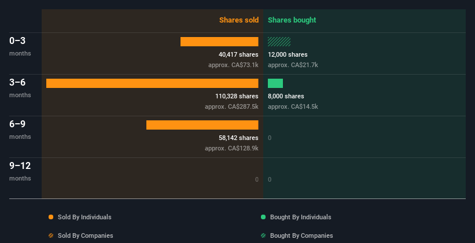Click the 'Sold By Individuals' legend label
This screenshot has width=475, height=243.
[84, 217]
